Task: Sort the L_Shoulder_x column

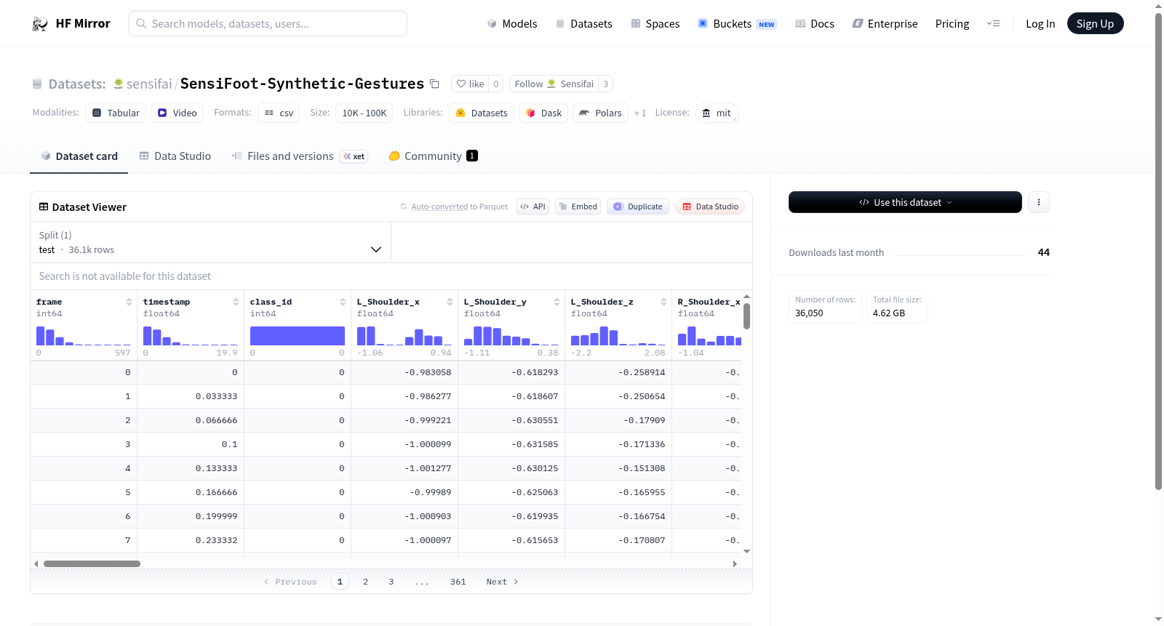Action: (450, 302)
